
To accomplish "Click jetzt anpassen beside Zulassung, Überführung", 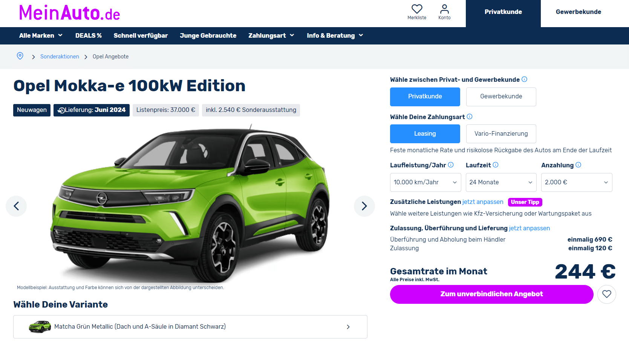I will [x=530, y=228].
